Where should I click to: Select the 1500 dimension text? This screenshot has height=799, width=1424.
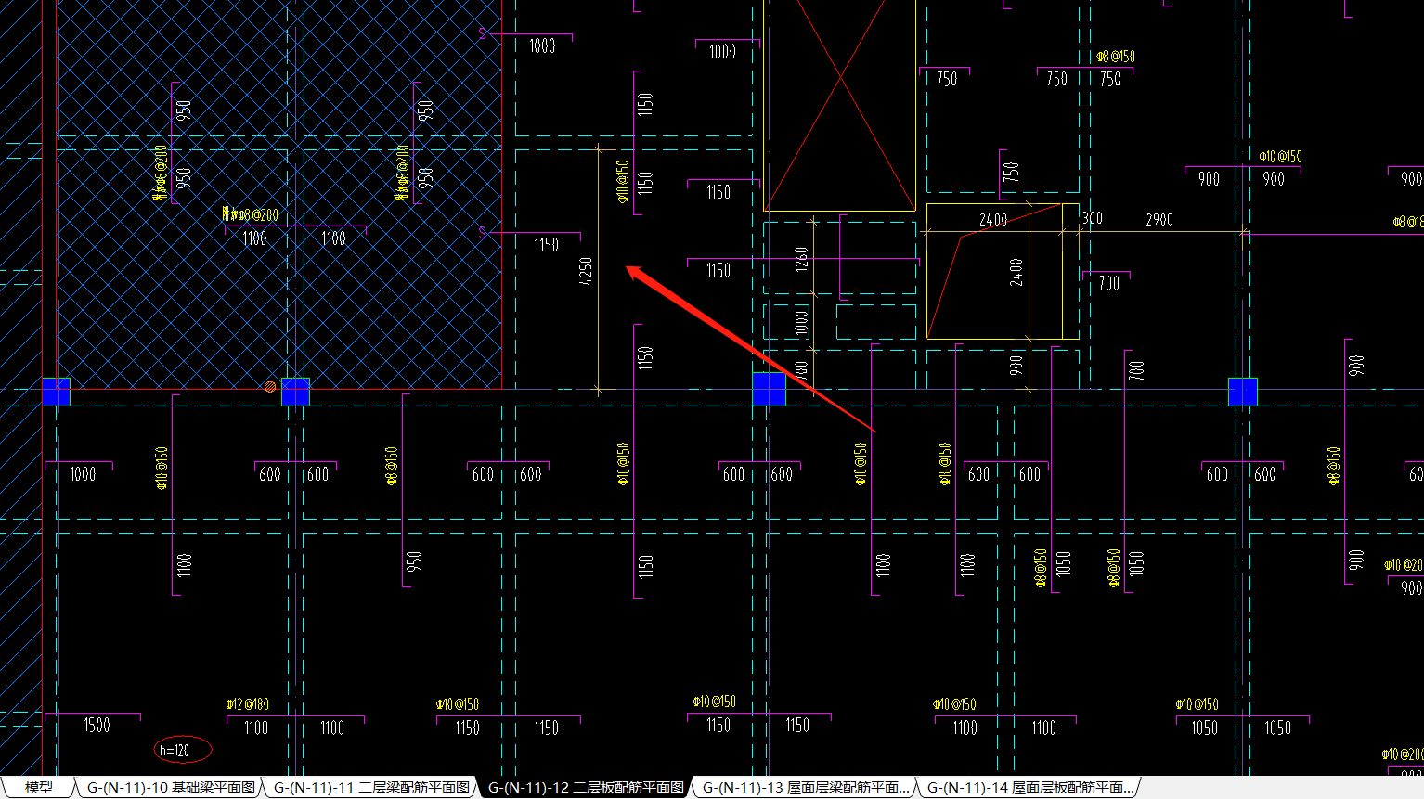tap(97, 725)
